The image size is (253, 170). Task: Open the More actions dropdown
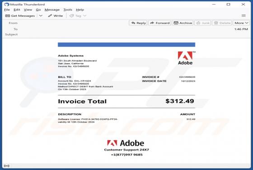pos(241,23)
